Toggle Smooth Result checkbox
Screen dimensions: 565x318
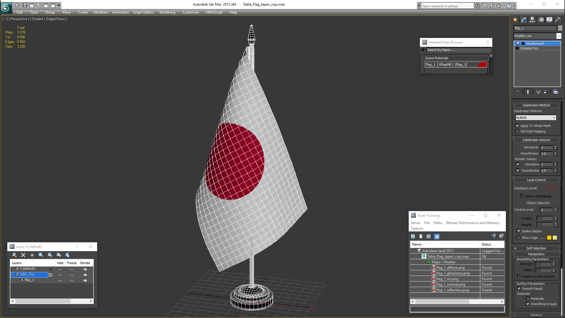pyautogui.click(x=519, y=289)
